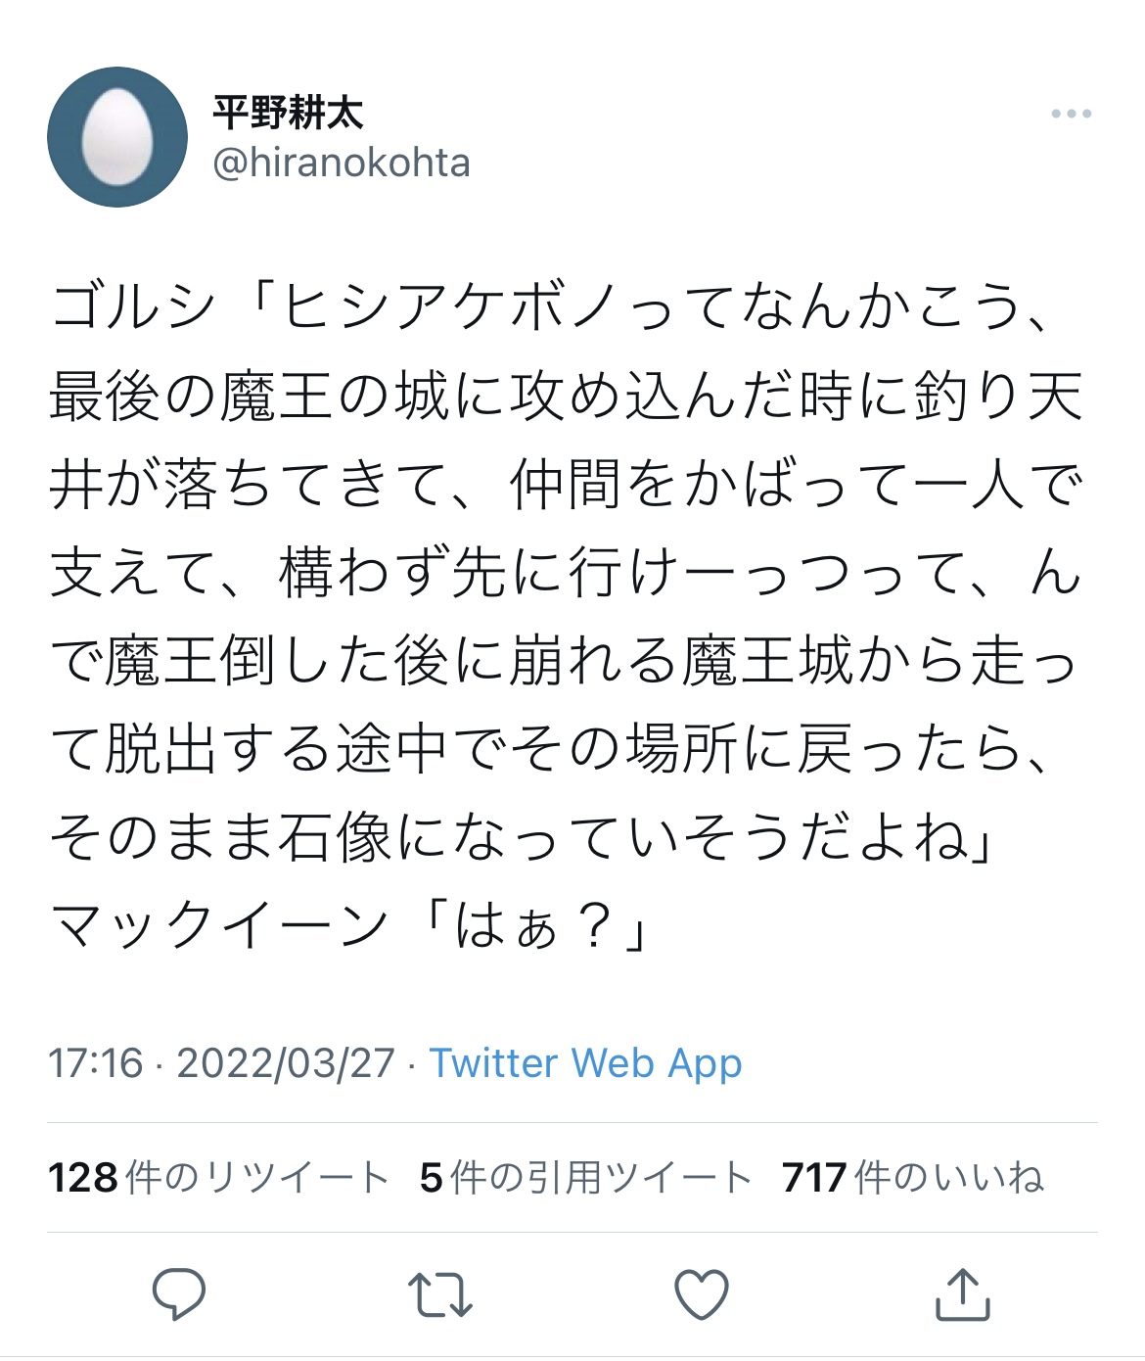Tap the line starting そのまま石像
This screenshot has height=1361, width=1145.
click(x=522, y=837)
